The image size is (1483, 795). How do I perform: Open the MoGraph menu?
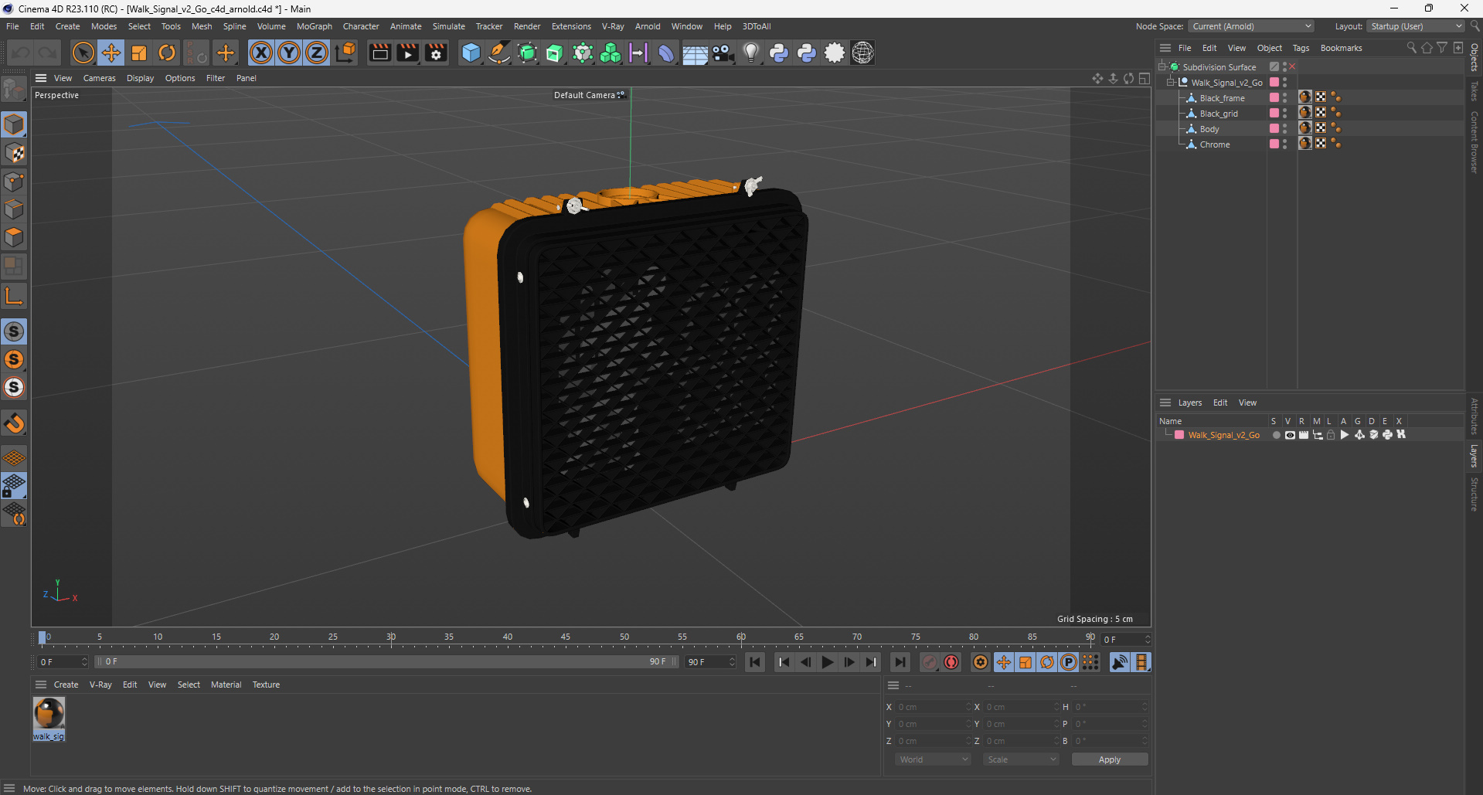[x=315, y=26]
